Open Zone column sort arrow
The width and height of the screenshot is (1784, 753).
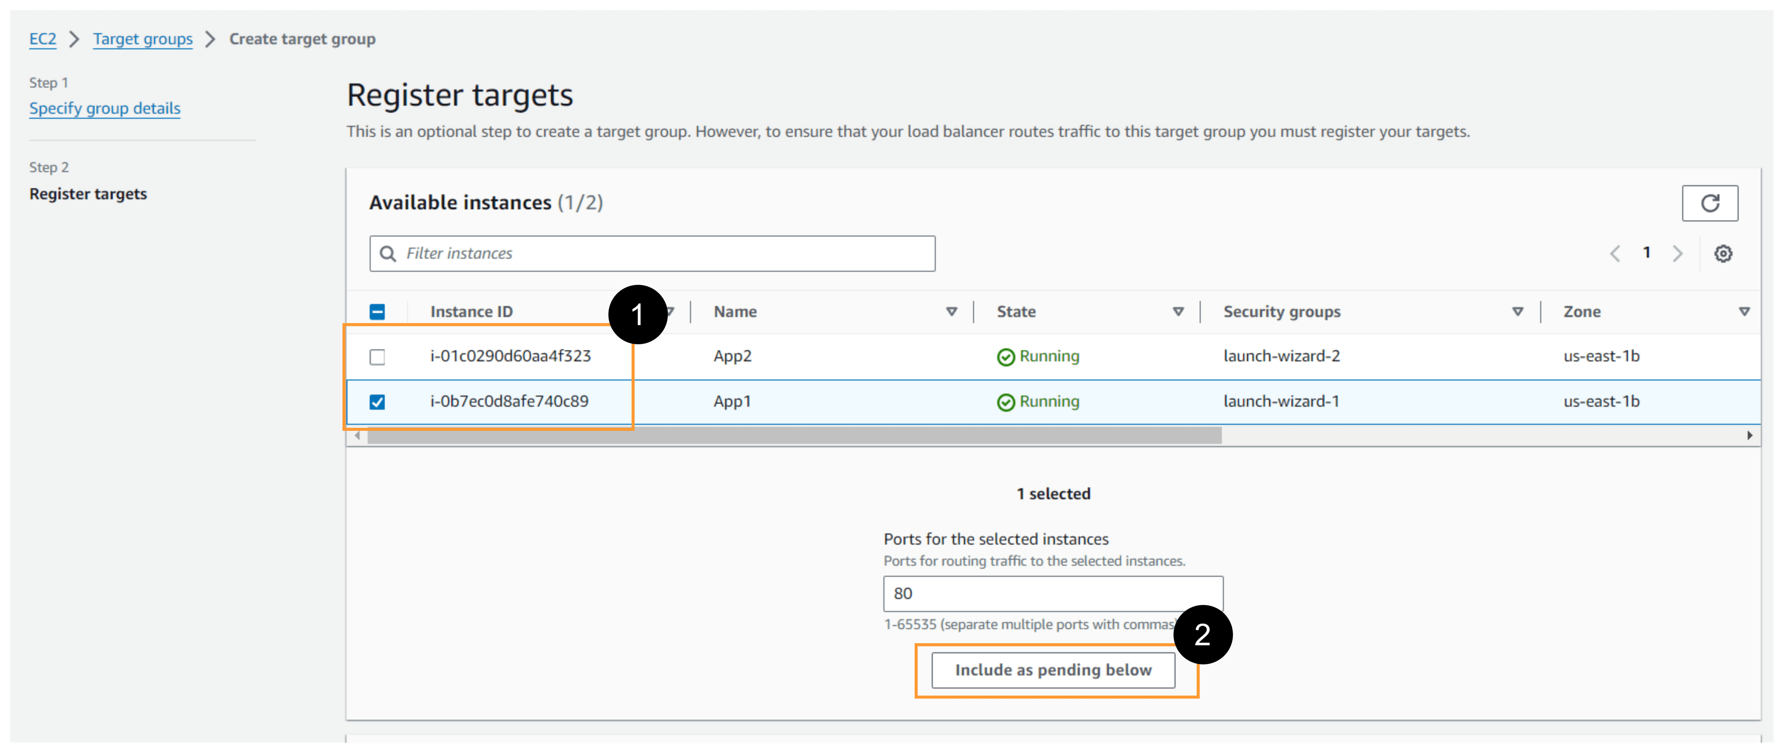pos(1744,312)
